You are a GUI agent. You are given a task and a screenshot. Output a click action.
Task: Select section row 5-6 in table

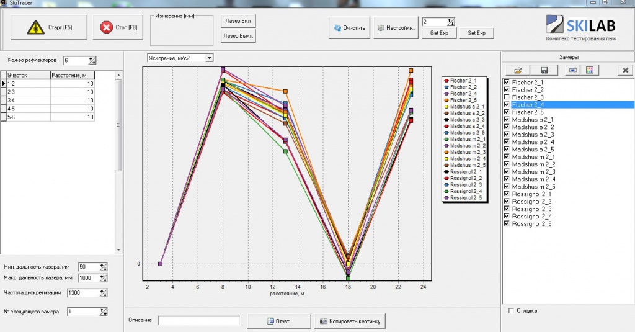[x=48, y=117]
